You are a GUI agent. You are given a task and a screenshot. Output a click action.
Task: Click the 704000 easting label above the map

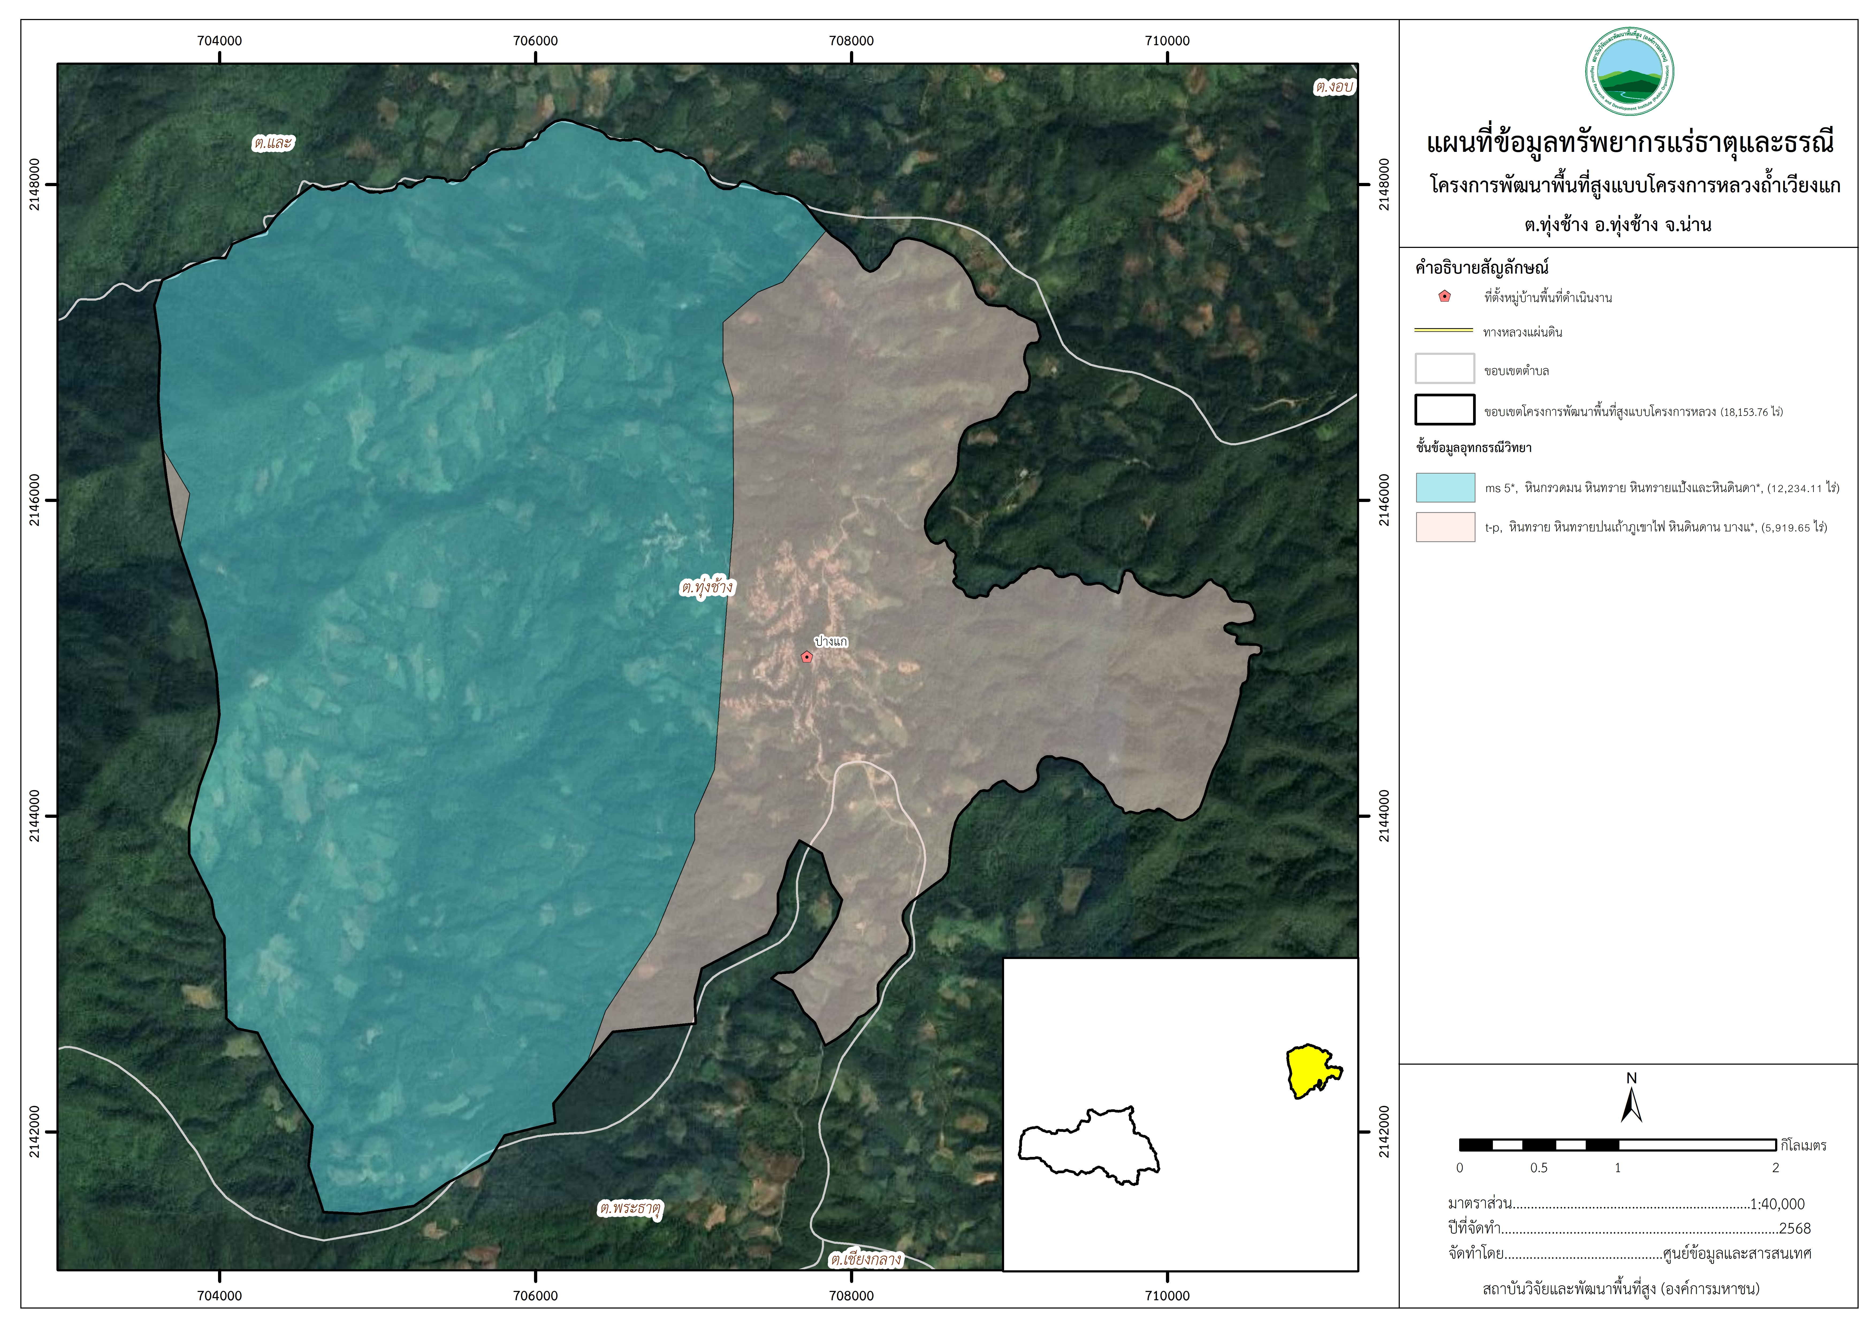[220, 41]
